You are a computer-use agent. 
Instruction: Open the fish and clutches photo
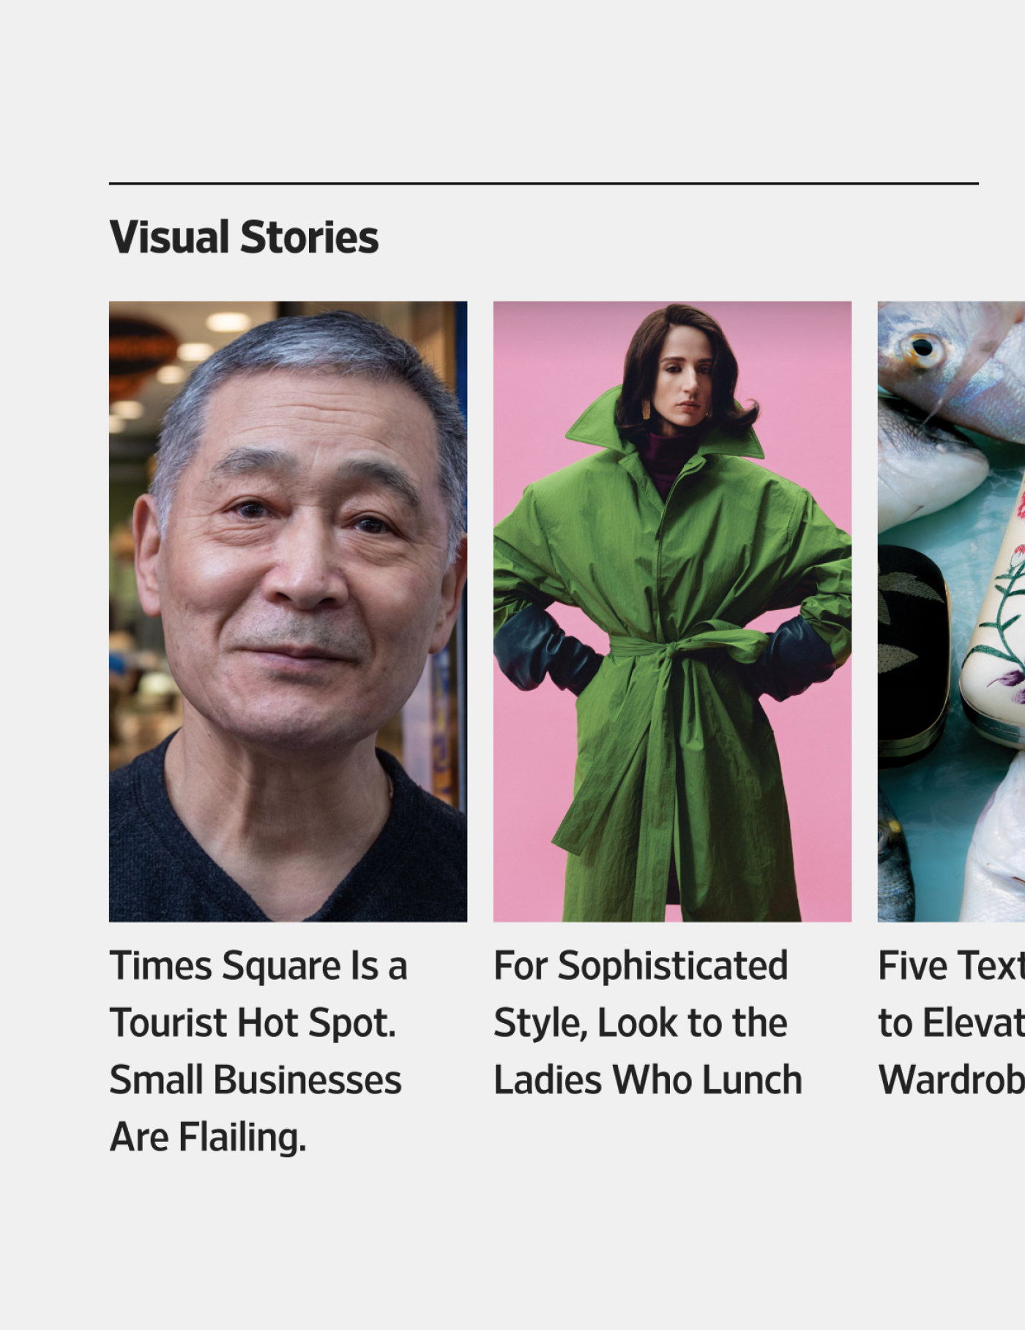point(951,611)
